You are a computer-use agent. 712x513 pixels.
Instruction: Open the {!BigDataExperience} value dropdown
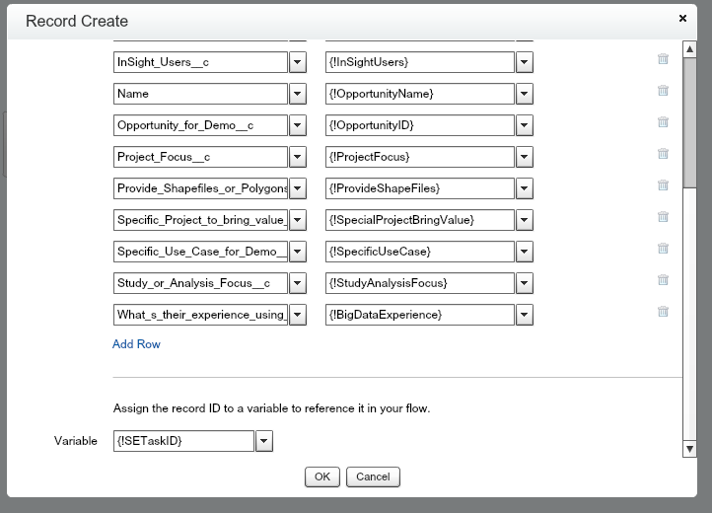(525, 315)
